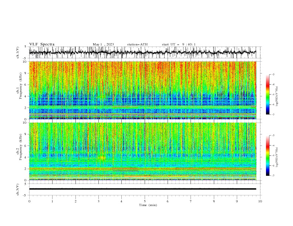The width and height of the screenshot is (293, 226).
Task: Click the time axis tick label '0'
Action: coord(29,201)
